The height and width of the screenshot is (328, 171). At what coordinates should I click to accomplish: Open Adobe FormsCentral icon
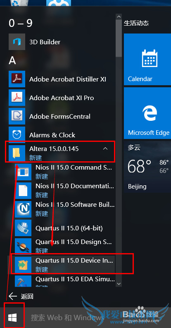(17, 116)
